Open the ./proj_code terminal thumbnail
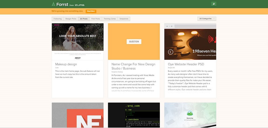This screenshot has width=268, height=128. (x=134, y=115)
